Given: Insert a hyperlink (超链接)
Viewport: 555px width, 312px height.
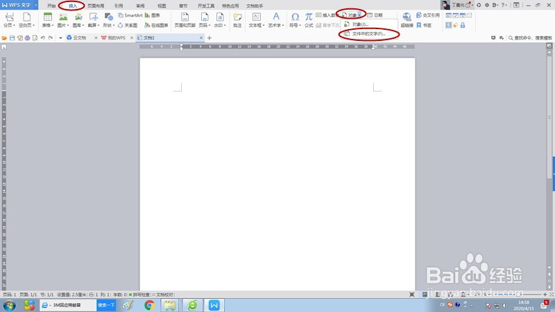Looking at the screenshot, I should [407, 20].
